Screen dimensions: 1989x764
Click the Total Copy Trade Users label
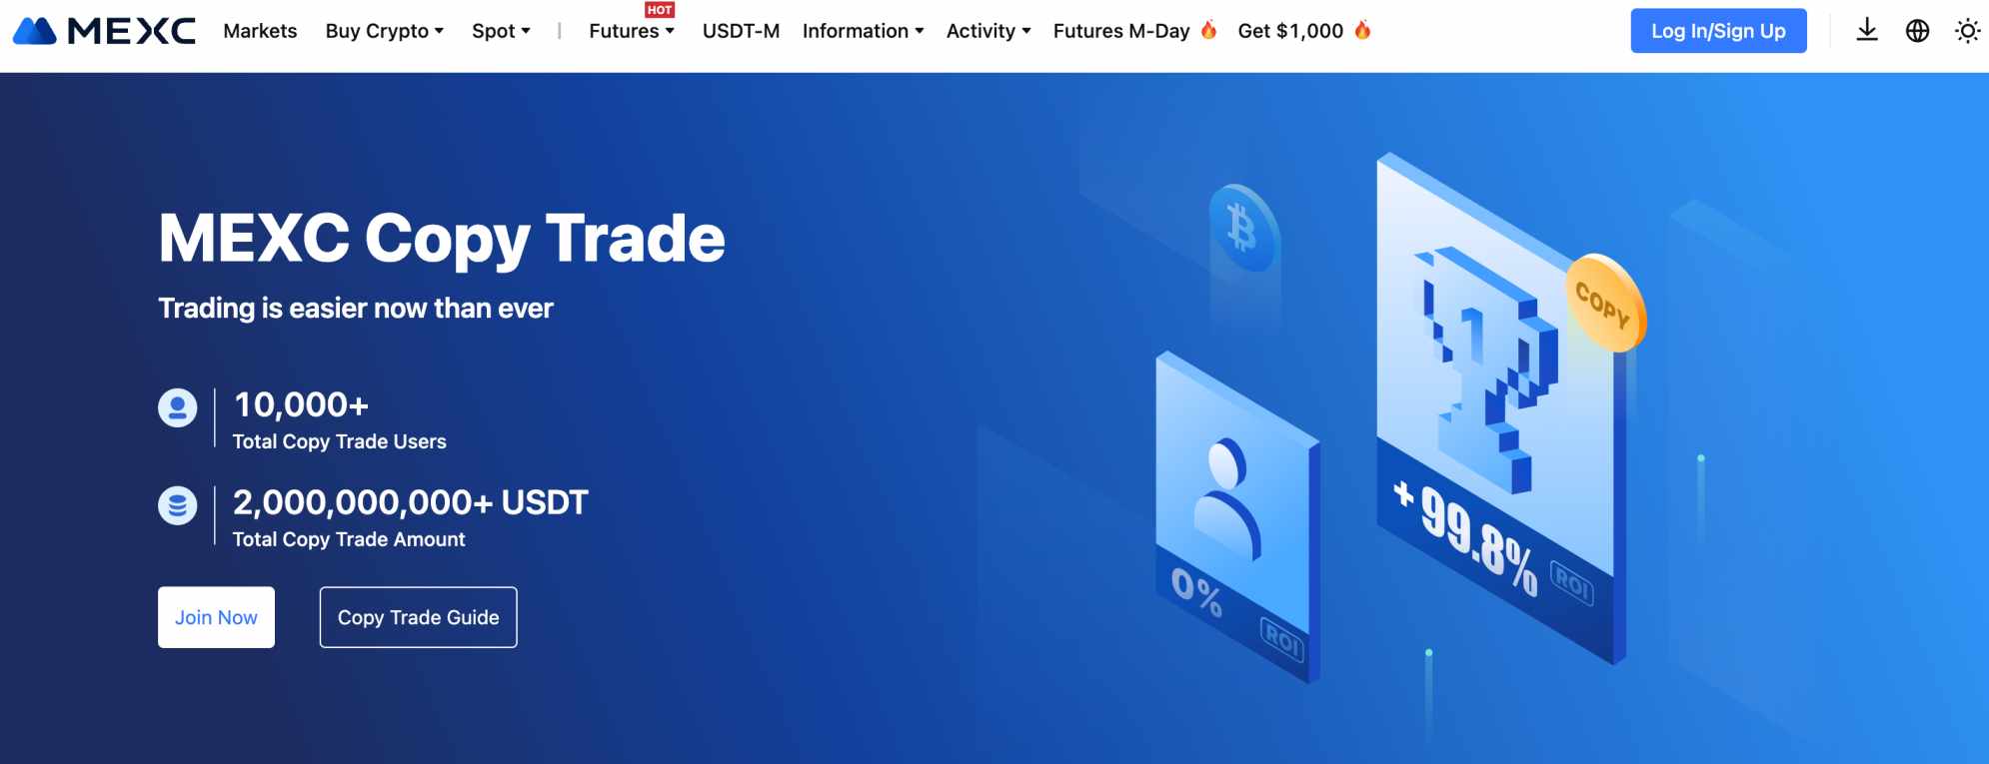(340, 441)
